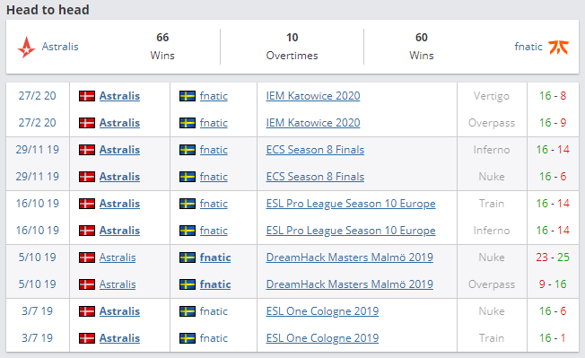Click the Astralis star logo in header
585x358 pixels.
coord(26,47)
